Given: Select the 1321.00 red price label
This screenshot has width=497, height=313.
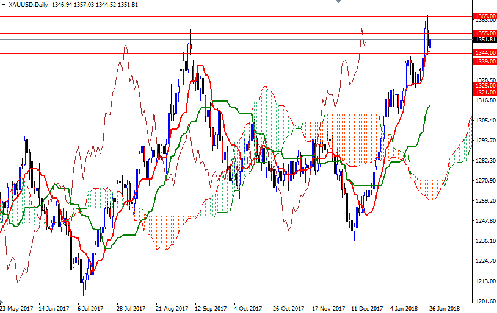Looking at the screenshot, I should pyautogui.click(x=484, y=93).
